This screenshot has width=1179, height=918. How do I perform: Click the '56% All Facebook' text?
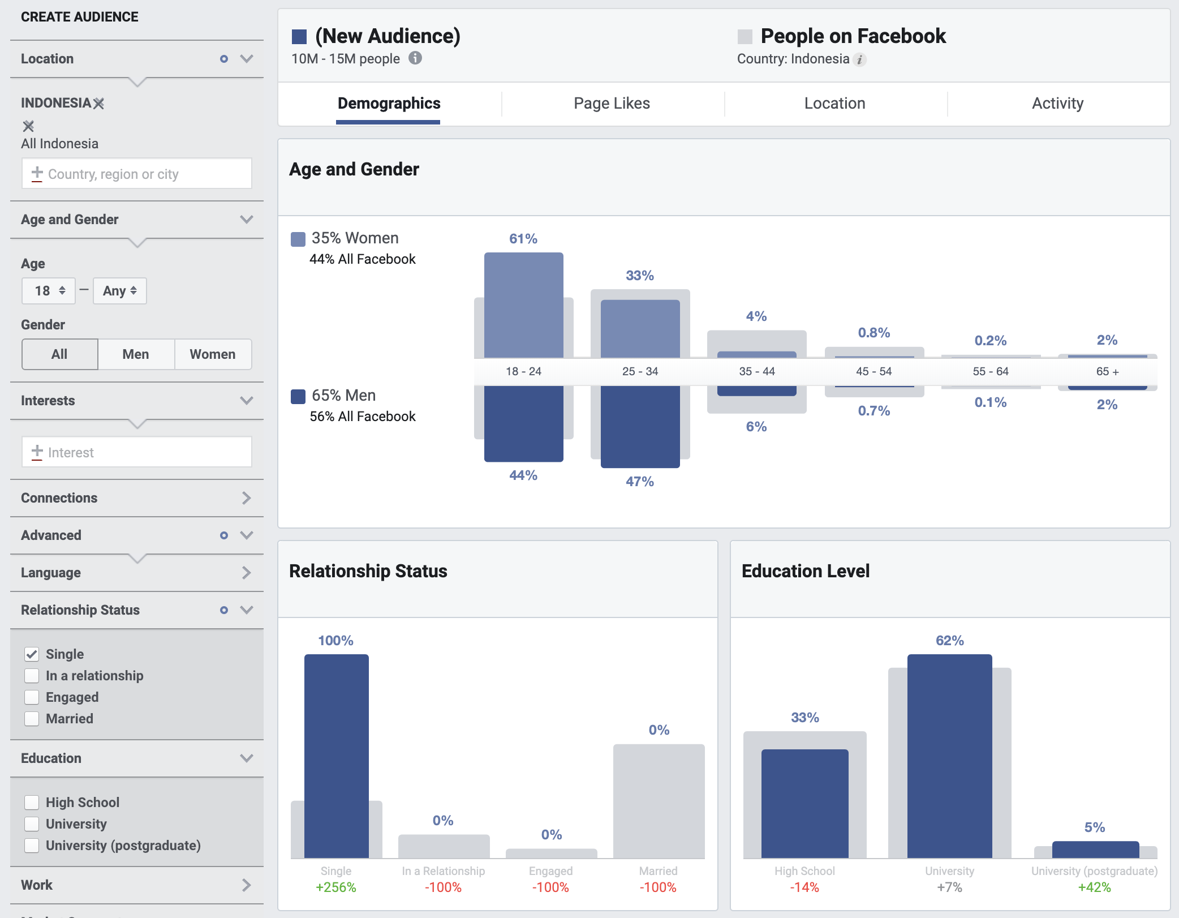pyautogui.click(x=363, y=417)
